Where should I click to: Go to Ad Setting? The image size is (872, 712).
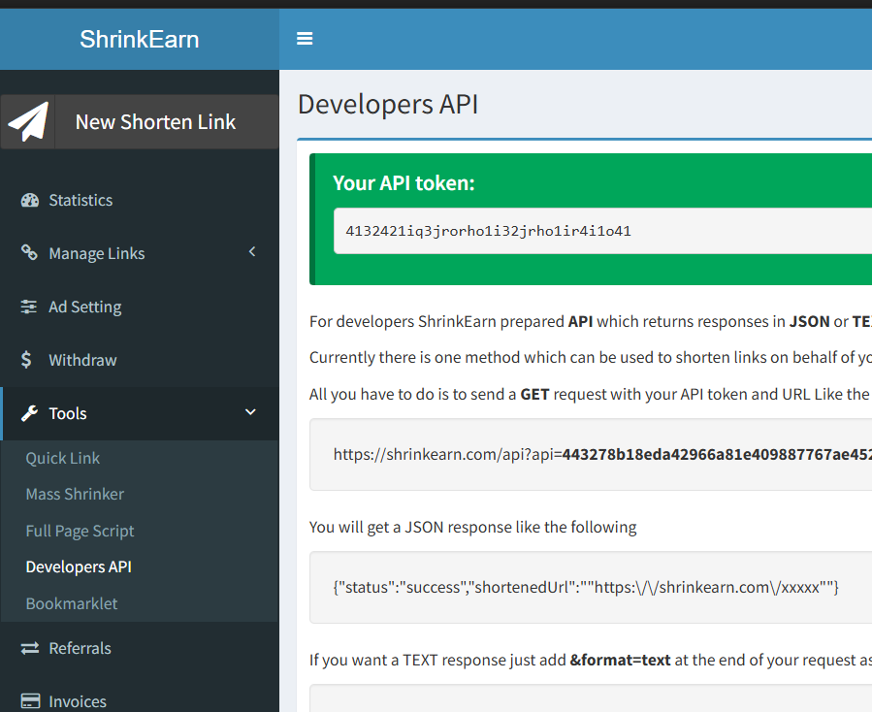(140, 307)
